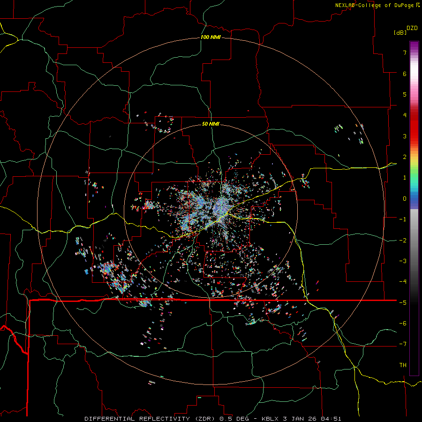Screen dimensions: 422x422
Task: Click the 50 NMI range ring label
Action: (x=211, y=124)
